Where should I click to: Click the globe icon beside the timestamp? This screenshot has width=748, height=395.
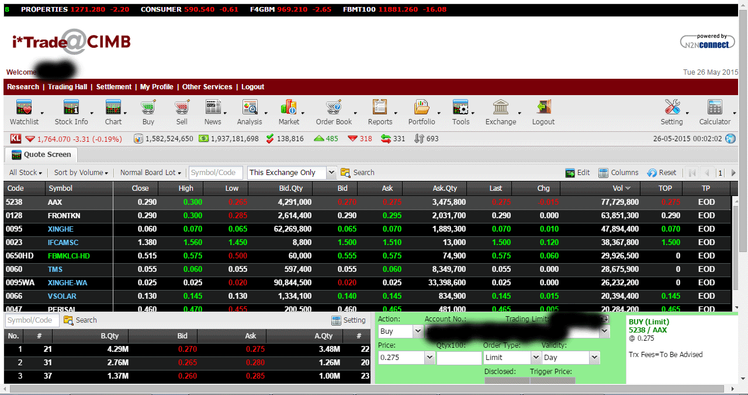point(730,139)
